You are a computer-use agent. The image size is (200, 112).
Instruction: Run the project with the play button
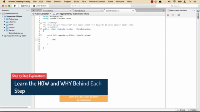(15, 6)
